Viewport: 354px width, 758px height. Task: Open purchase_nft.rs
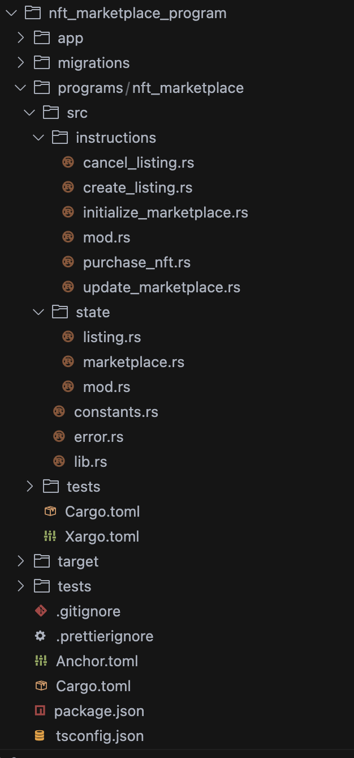[x=137, y=262]
